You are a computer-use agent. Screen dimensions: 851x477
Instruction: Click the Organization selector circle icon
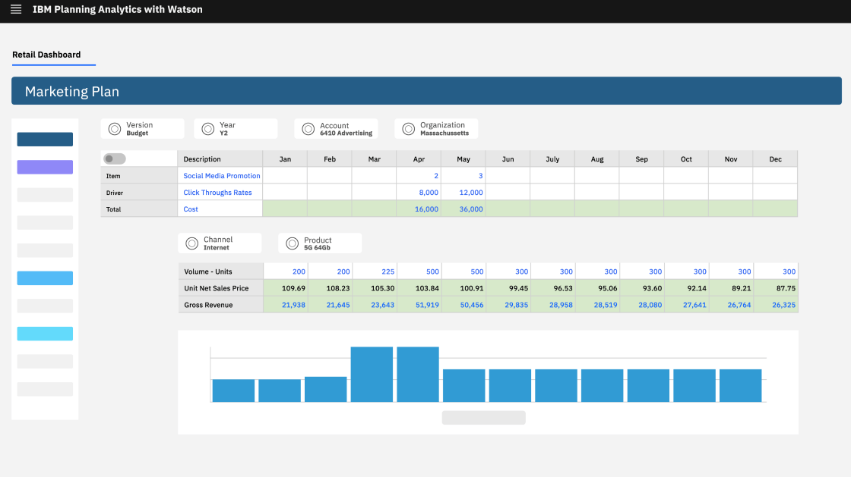click(x=409, y=129)
